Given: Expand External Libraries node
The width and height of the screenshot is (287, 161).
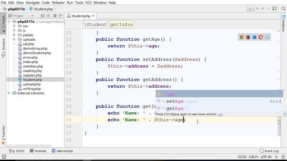Looking at the screenshot, I should [x=9, y=93].
